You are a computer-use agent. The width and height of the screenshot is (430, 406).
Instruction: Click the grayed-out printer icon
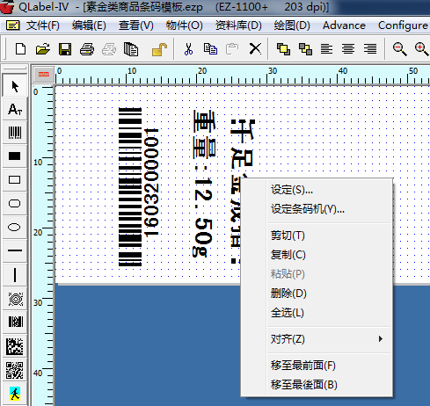click(x=109, y=49)
